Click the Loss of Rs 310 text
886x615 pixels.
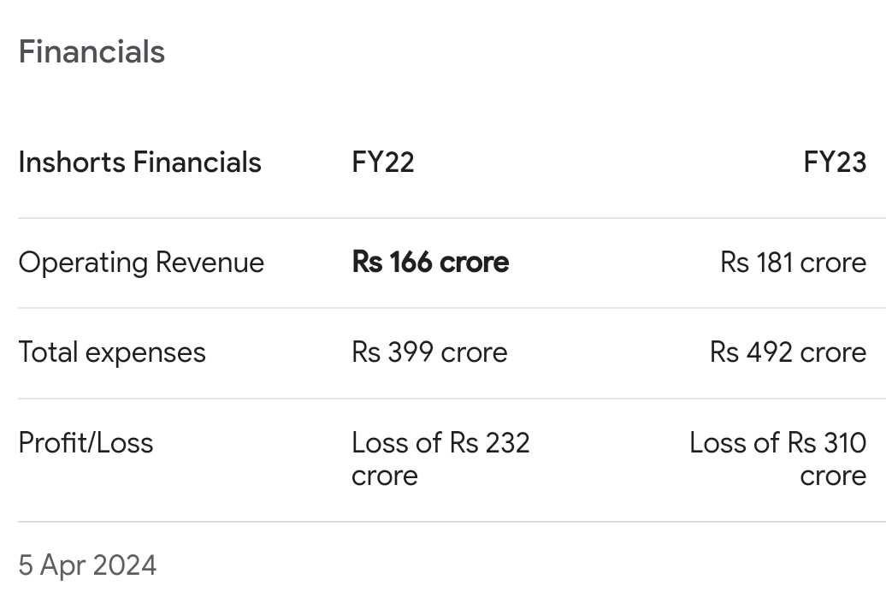click(777, 443)
